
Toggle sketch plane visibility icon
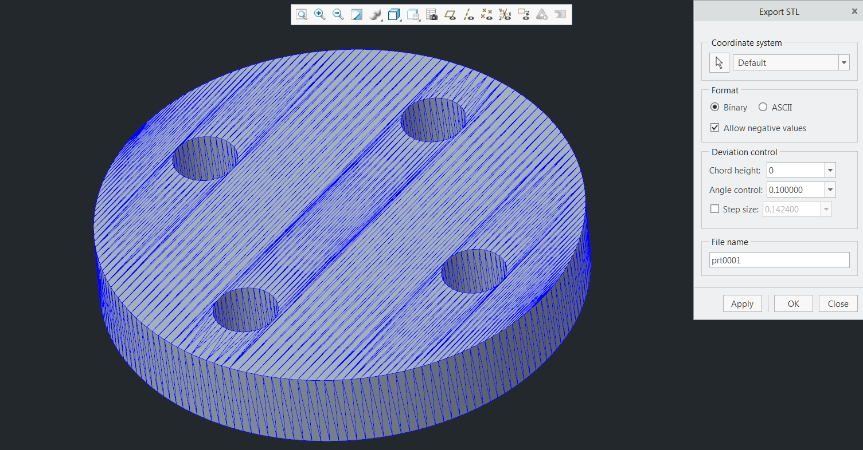tap(450, 14)
